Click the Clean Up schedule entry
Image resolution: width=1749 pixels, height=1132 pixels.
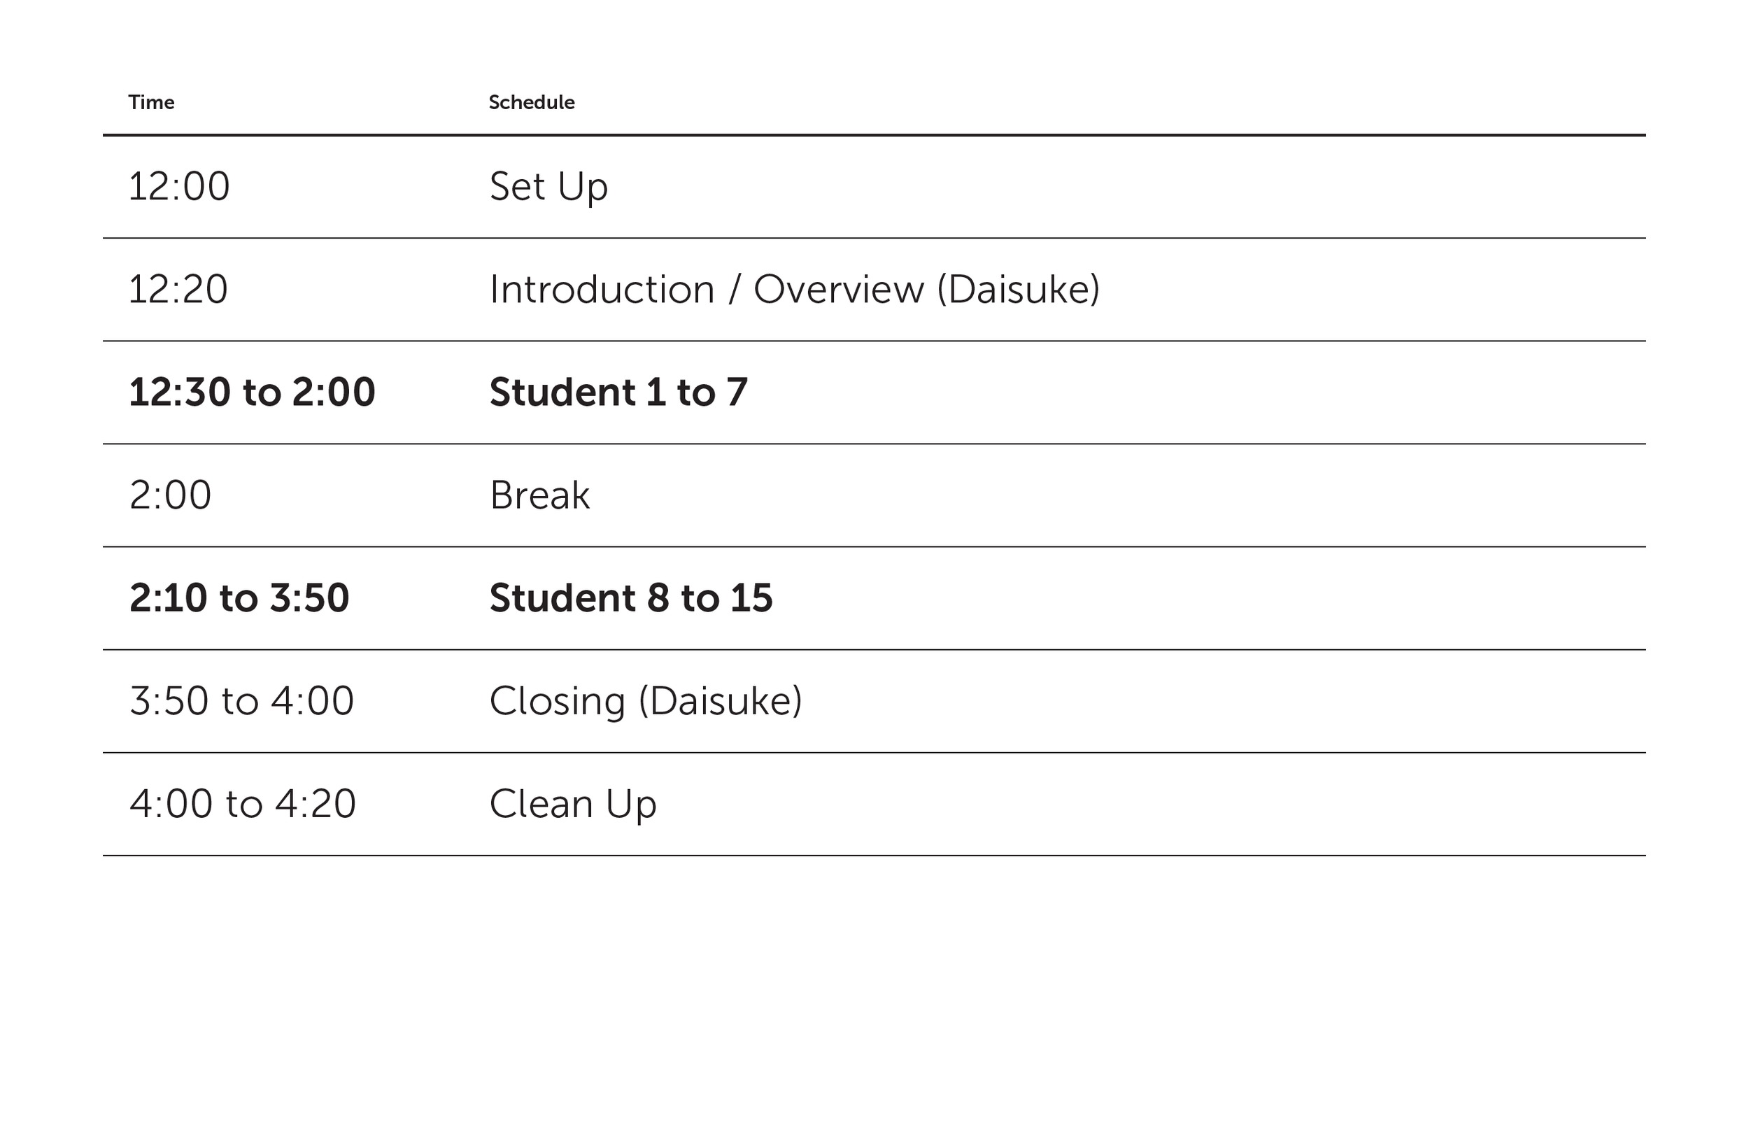pos(573,805)
